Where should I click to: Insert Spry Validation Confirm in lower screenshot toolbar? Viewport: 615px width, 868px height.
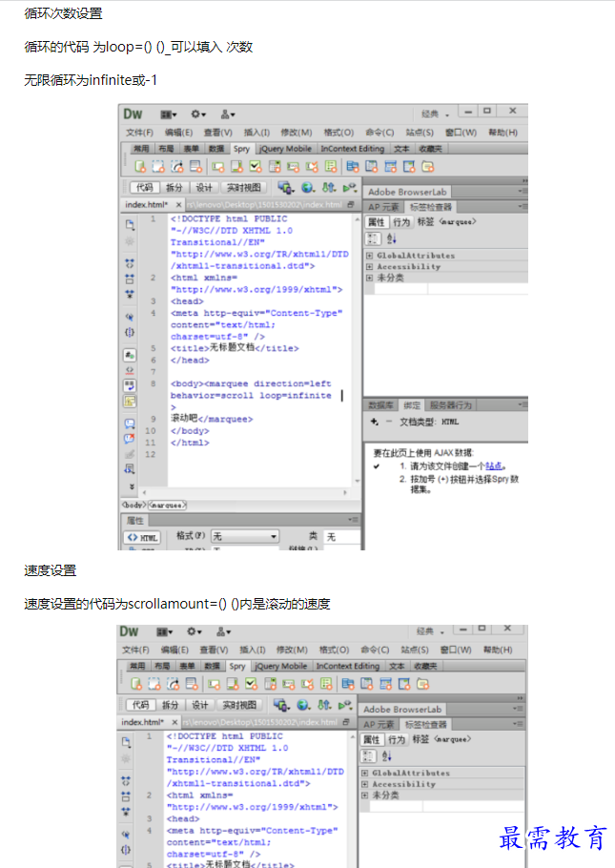tap(307, 684)
